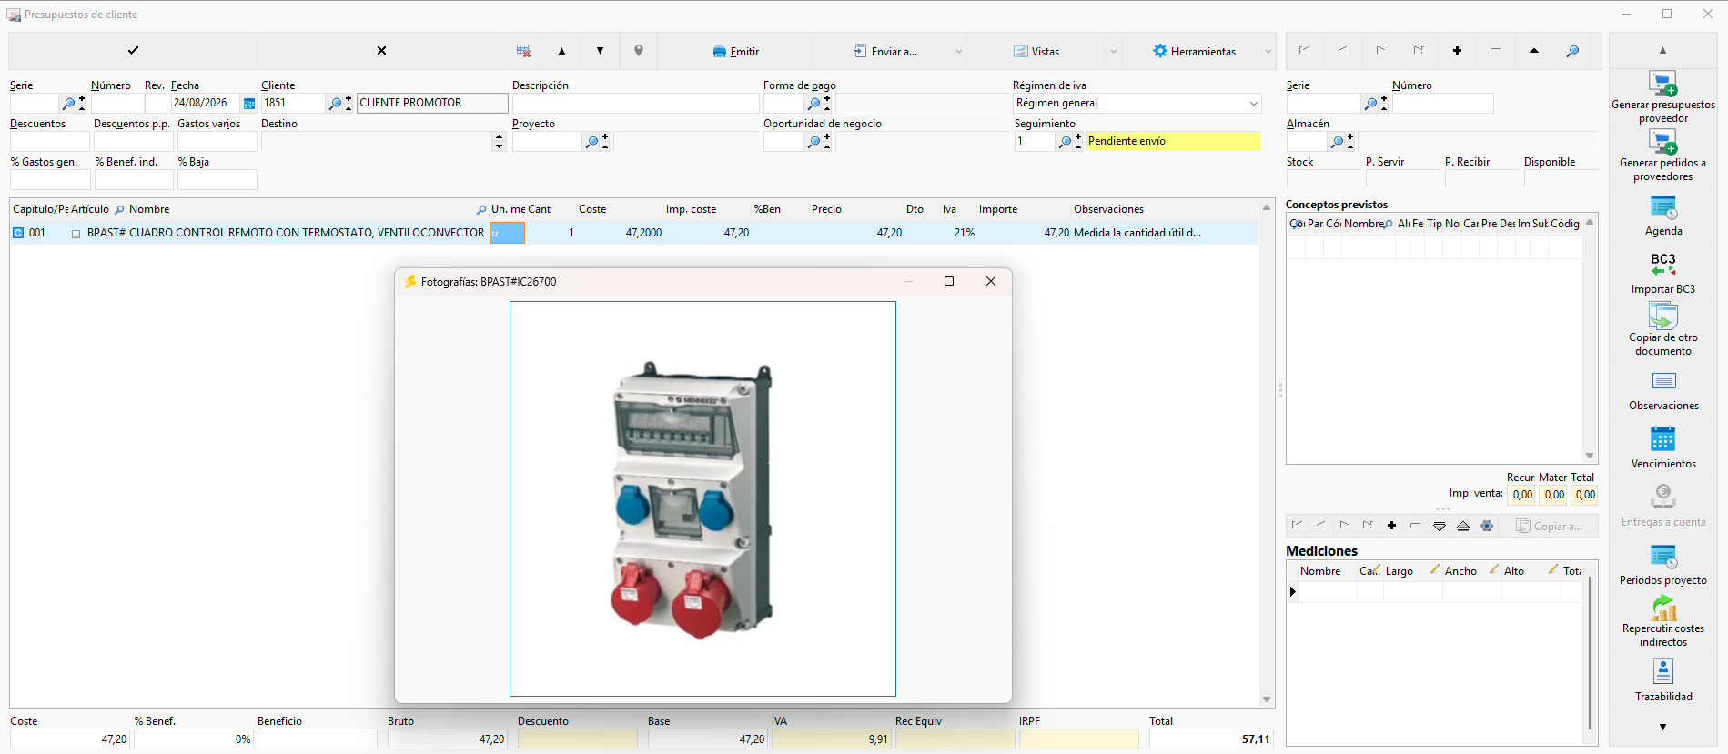The image size is (1728, 754).
Task: Click the yellow Pendiente envío field
Action: coord(1173,141)
